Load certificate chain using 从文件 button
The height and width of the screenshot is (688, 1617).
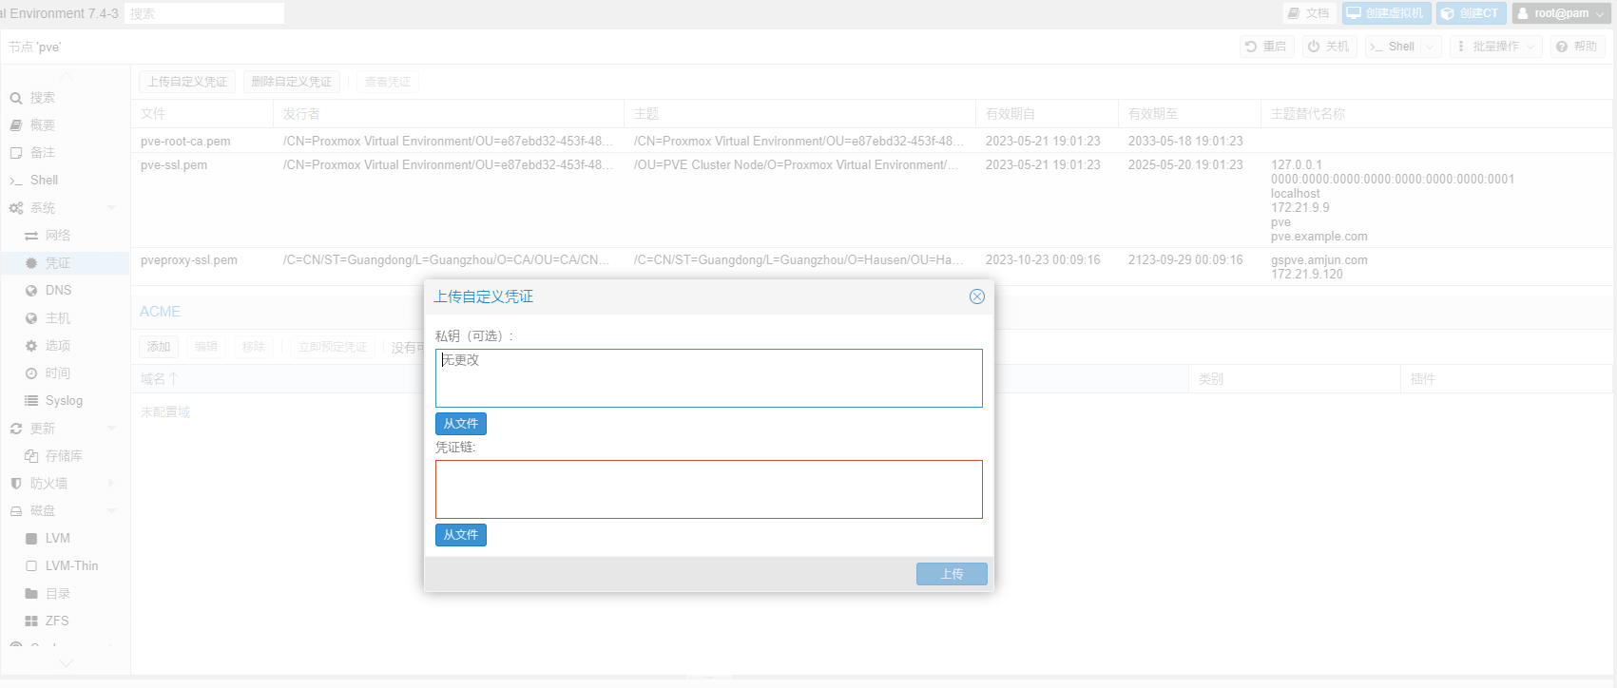pos(461,535)
